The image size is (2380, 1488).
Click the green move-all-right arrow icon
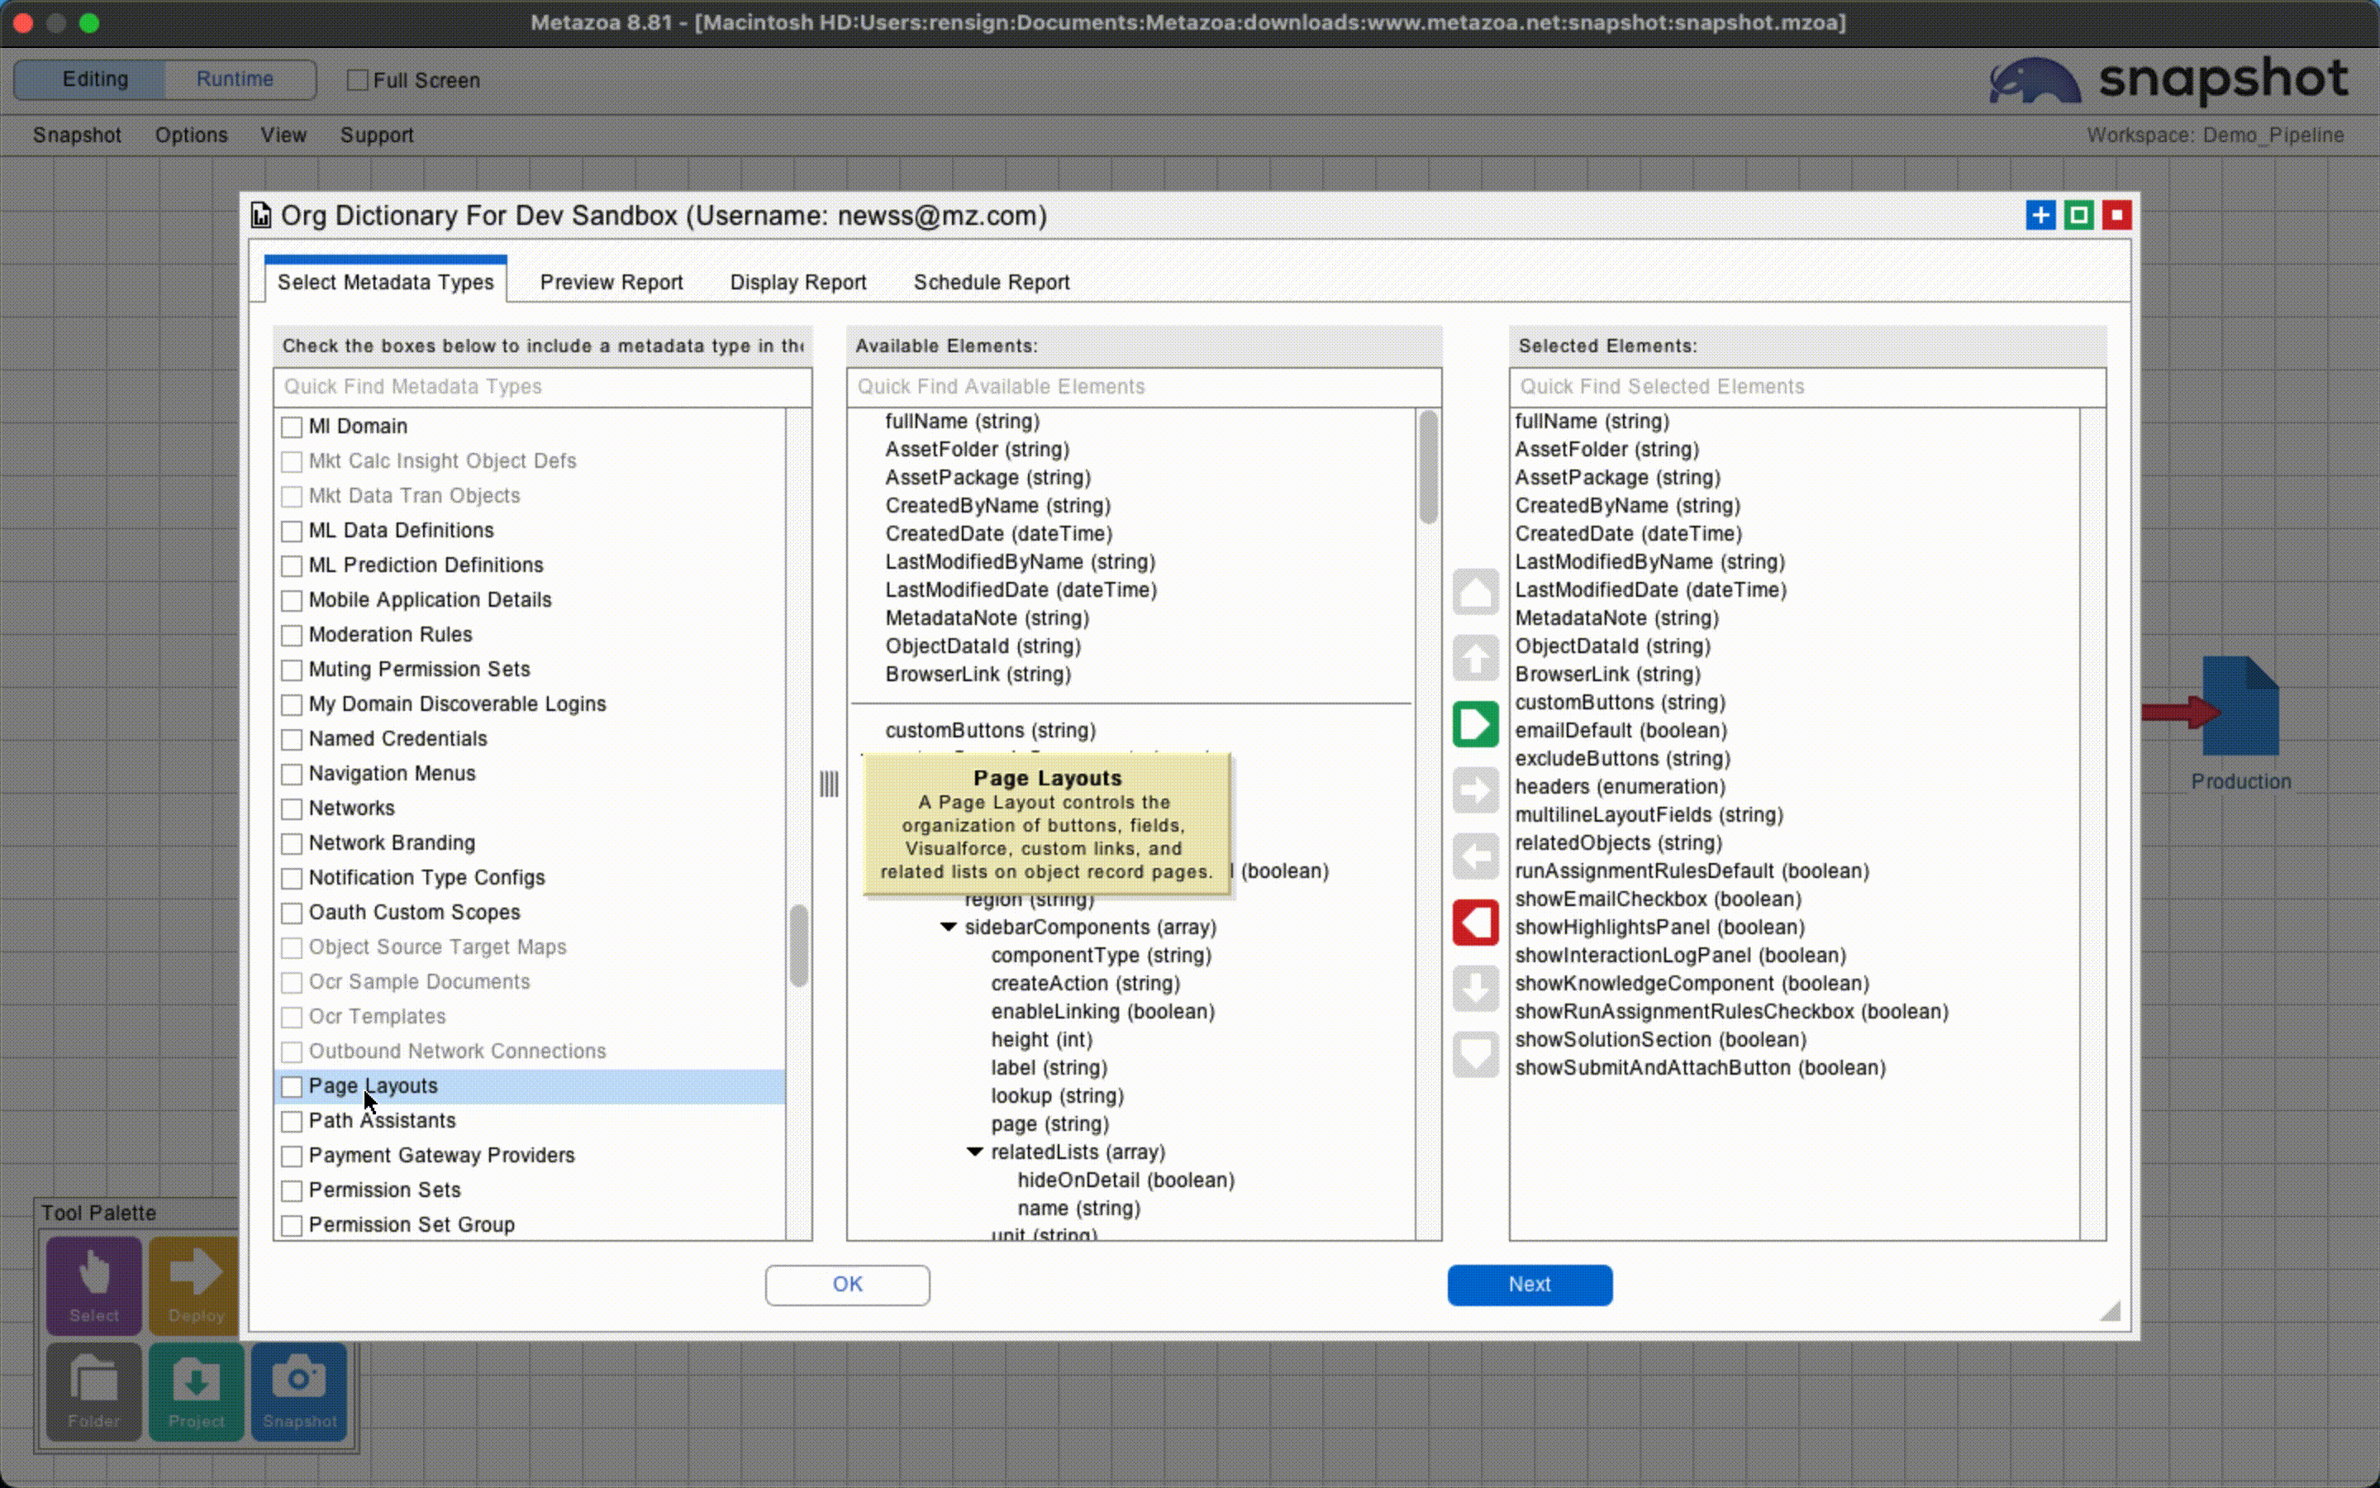[1474, 724]
